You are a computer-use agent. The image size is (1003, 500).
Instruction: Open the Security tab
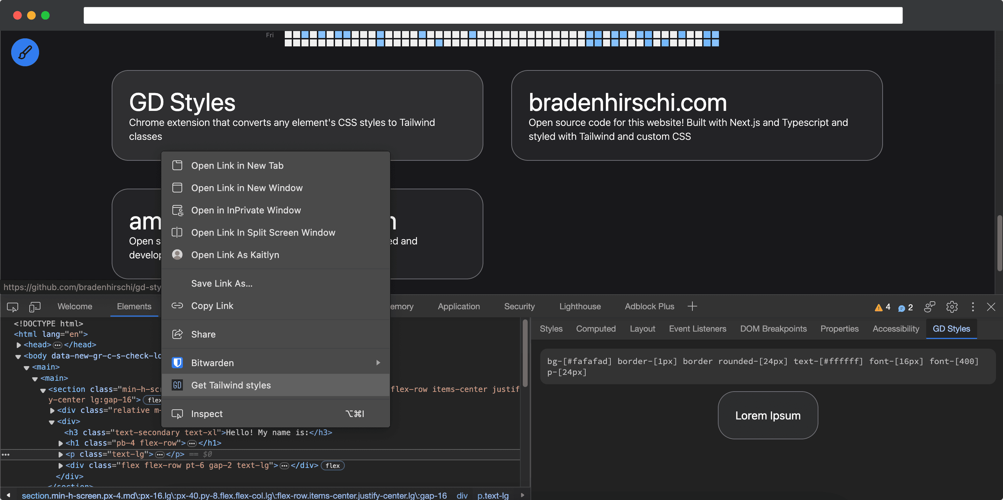(519, 306)
